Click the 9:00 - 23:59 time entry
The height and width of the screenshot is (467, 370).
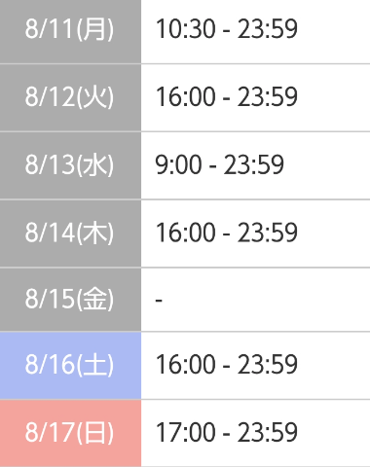[219, 164]
